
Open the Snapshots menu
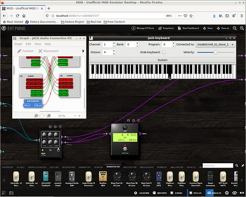166,28
